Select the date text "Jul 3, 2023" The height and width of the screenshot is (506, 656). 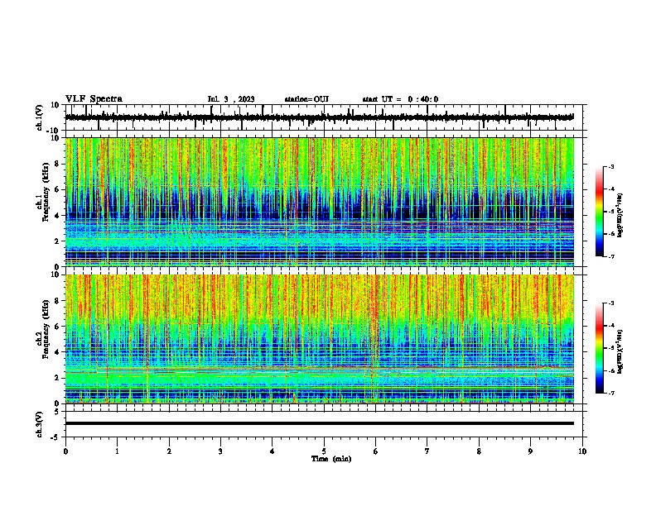point(231,99)
